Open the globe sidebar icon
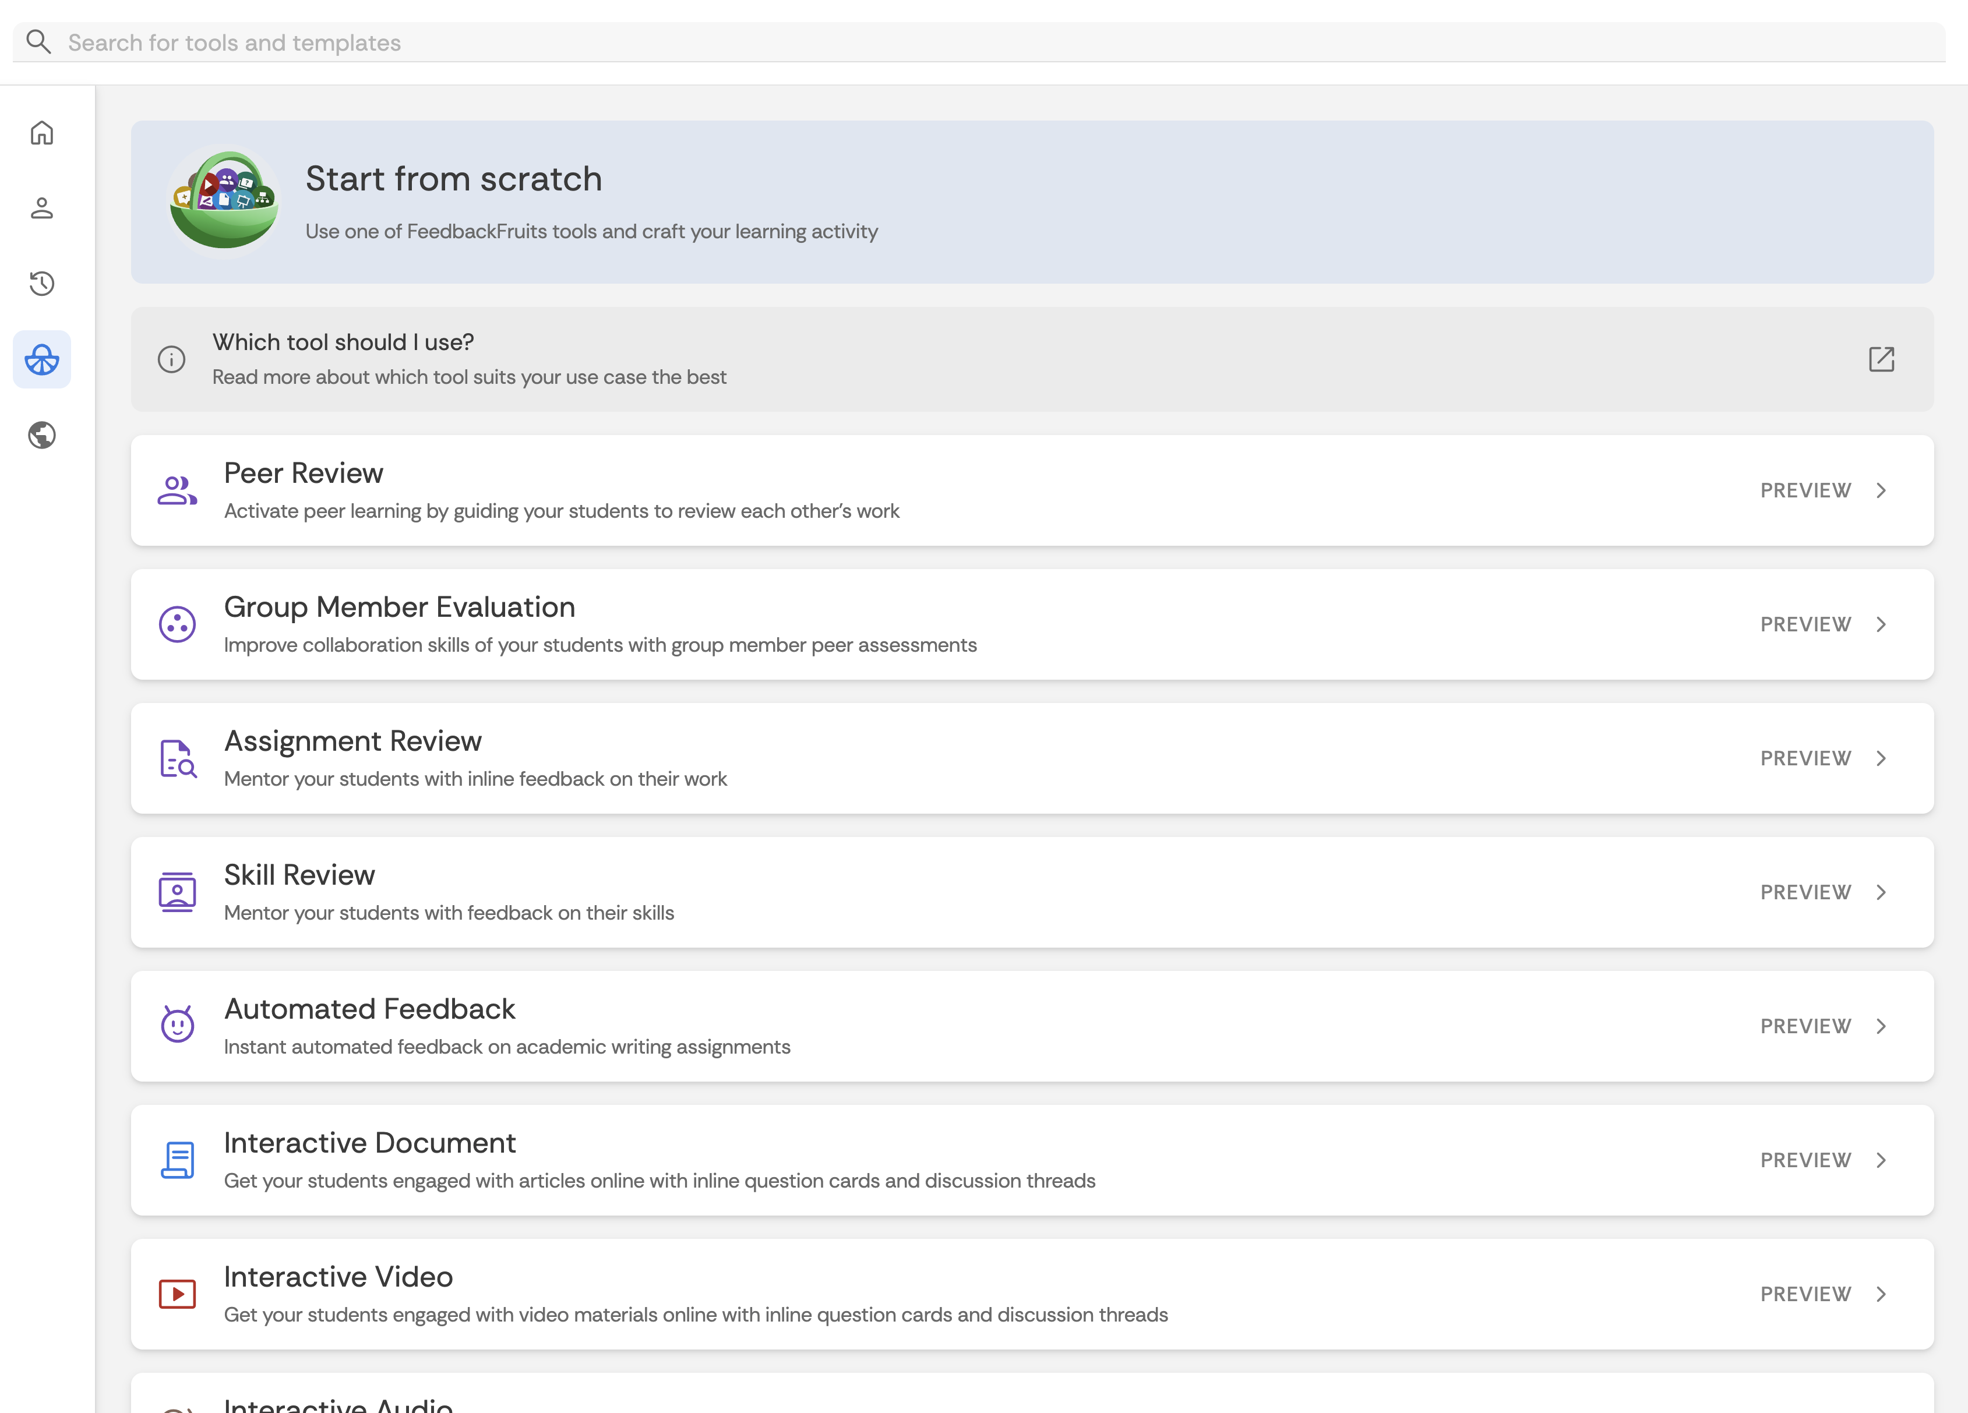This screenshot has width=1968, height=1413. tap(41, 435)
